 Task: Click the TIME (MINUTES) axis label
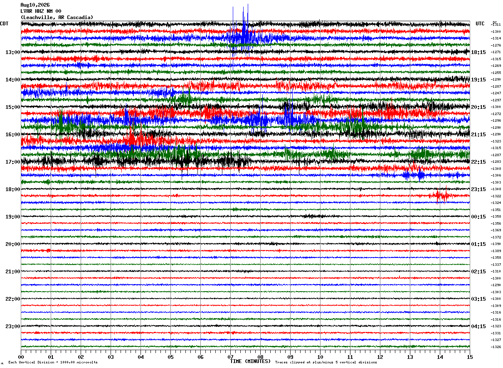[x=250, y=361]
